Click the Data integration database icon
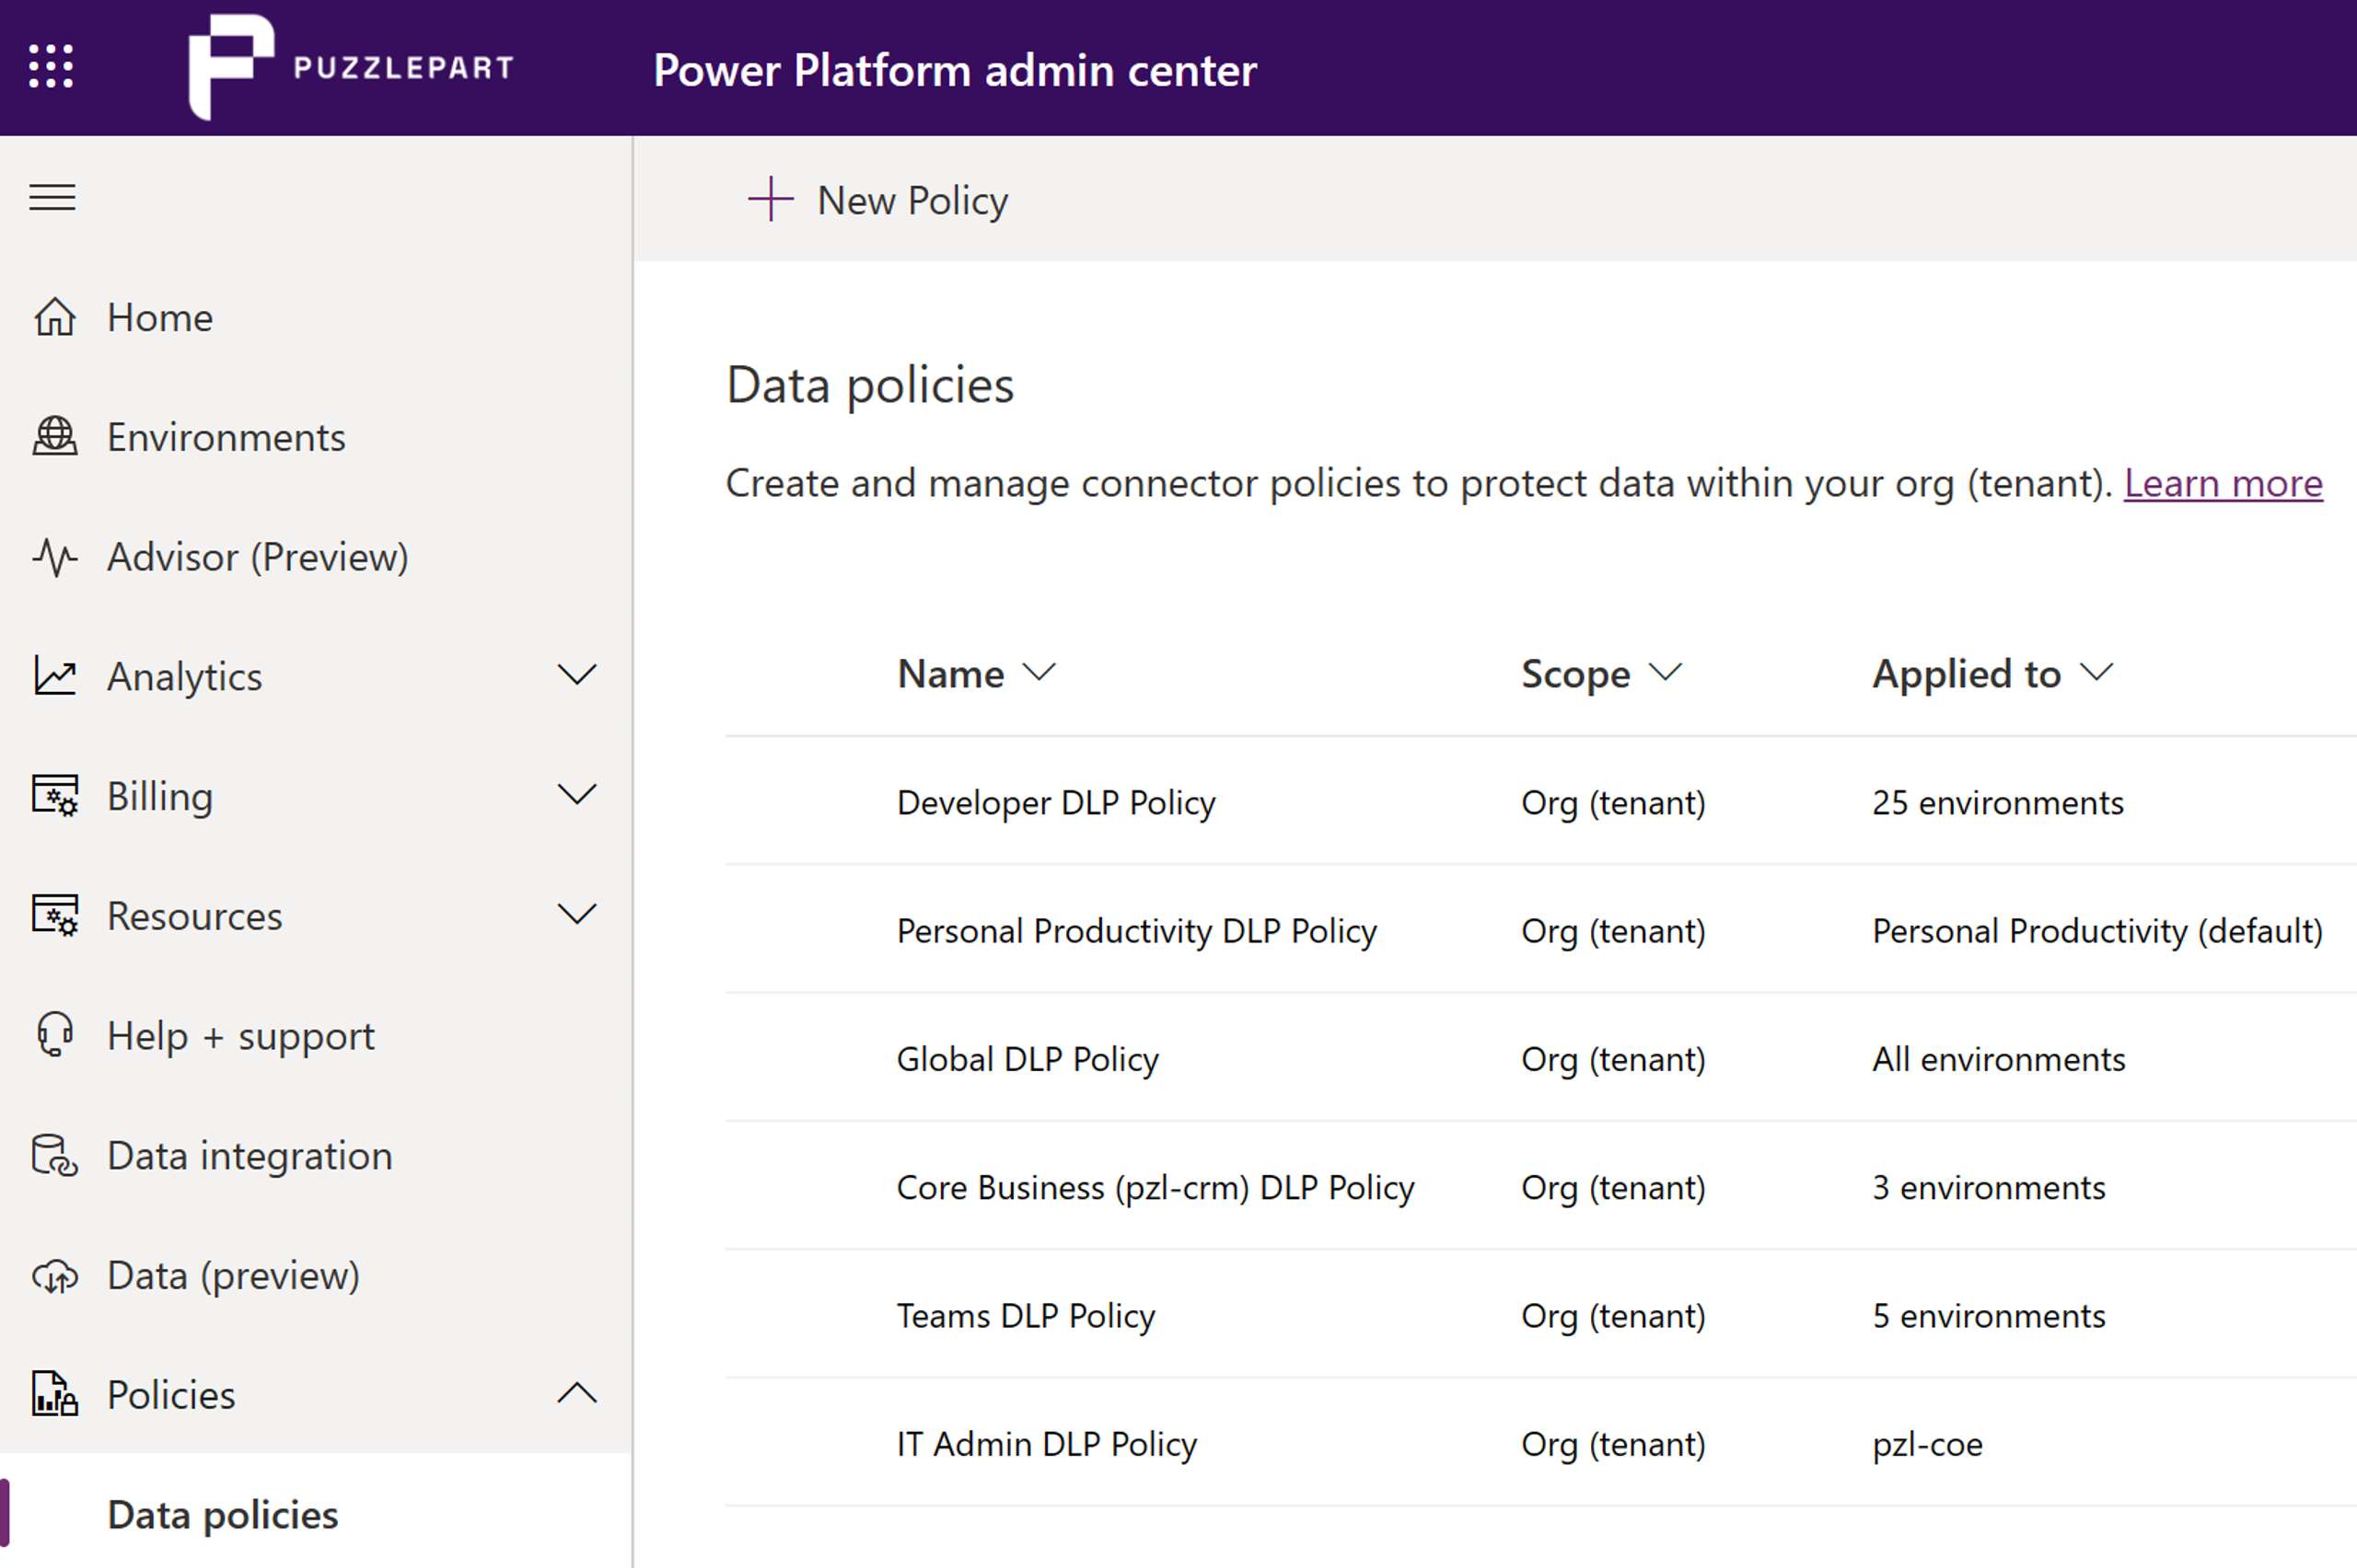This screenshot has height=1568, width=2357. click(55, 1155)
